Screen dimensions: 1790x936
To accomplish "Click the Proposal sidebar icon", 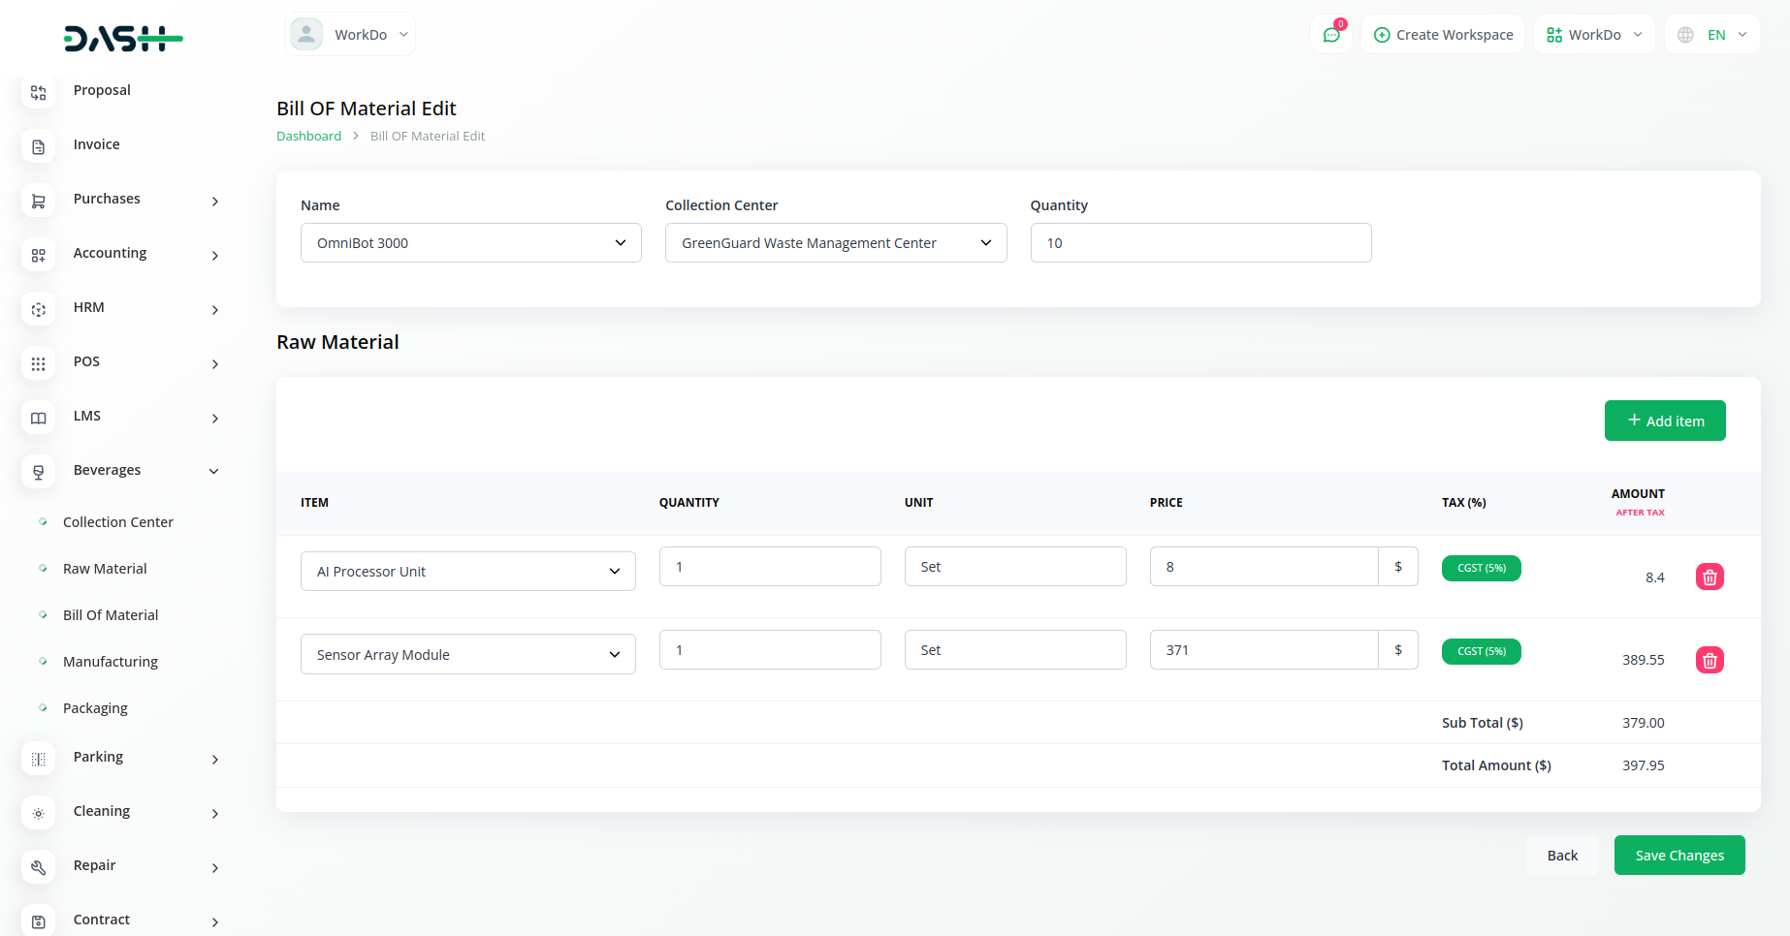I will click(x=39, y=93).
